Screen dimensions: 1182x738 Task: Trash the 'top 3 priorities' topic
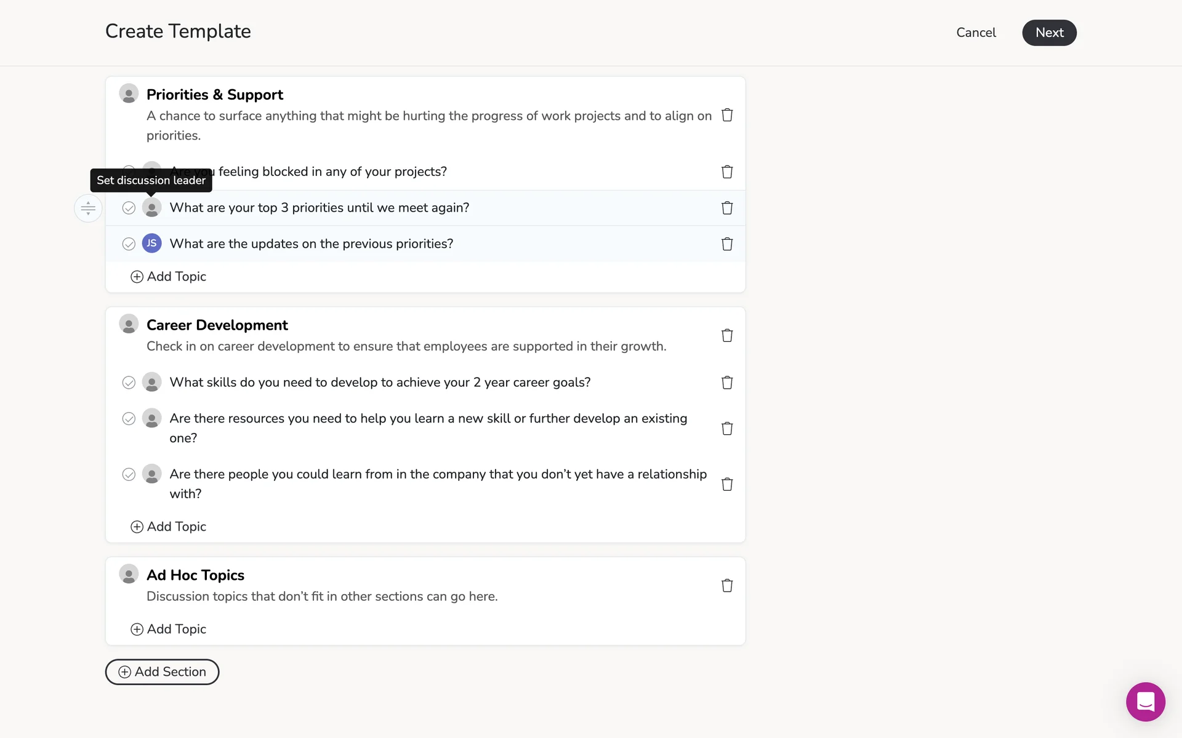tap(727, 208)
